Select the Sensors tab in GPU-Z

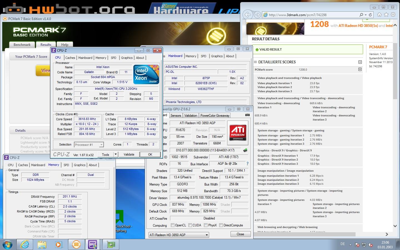point(176,116)
